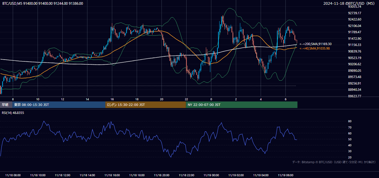Click the 11/19 02:00 date axis label
Screen dimensions: 379x178
236,175
